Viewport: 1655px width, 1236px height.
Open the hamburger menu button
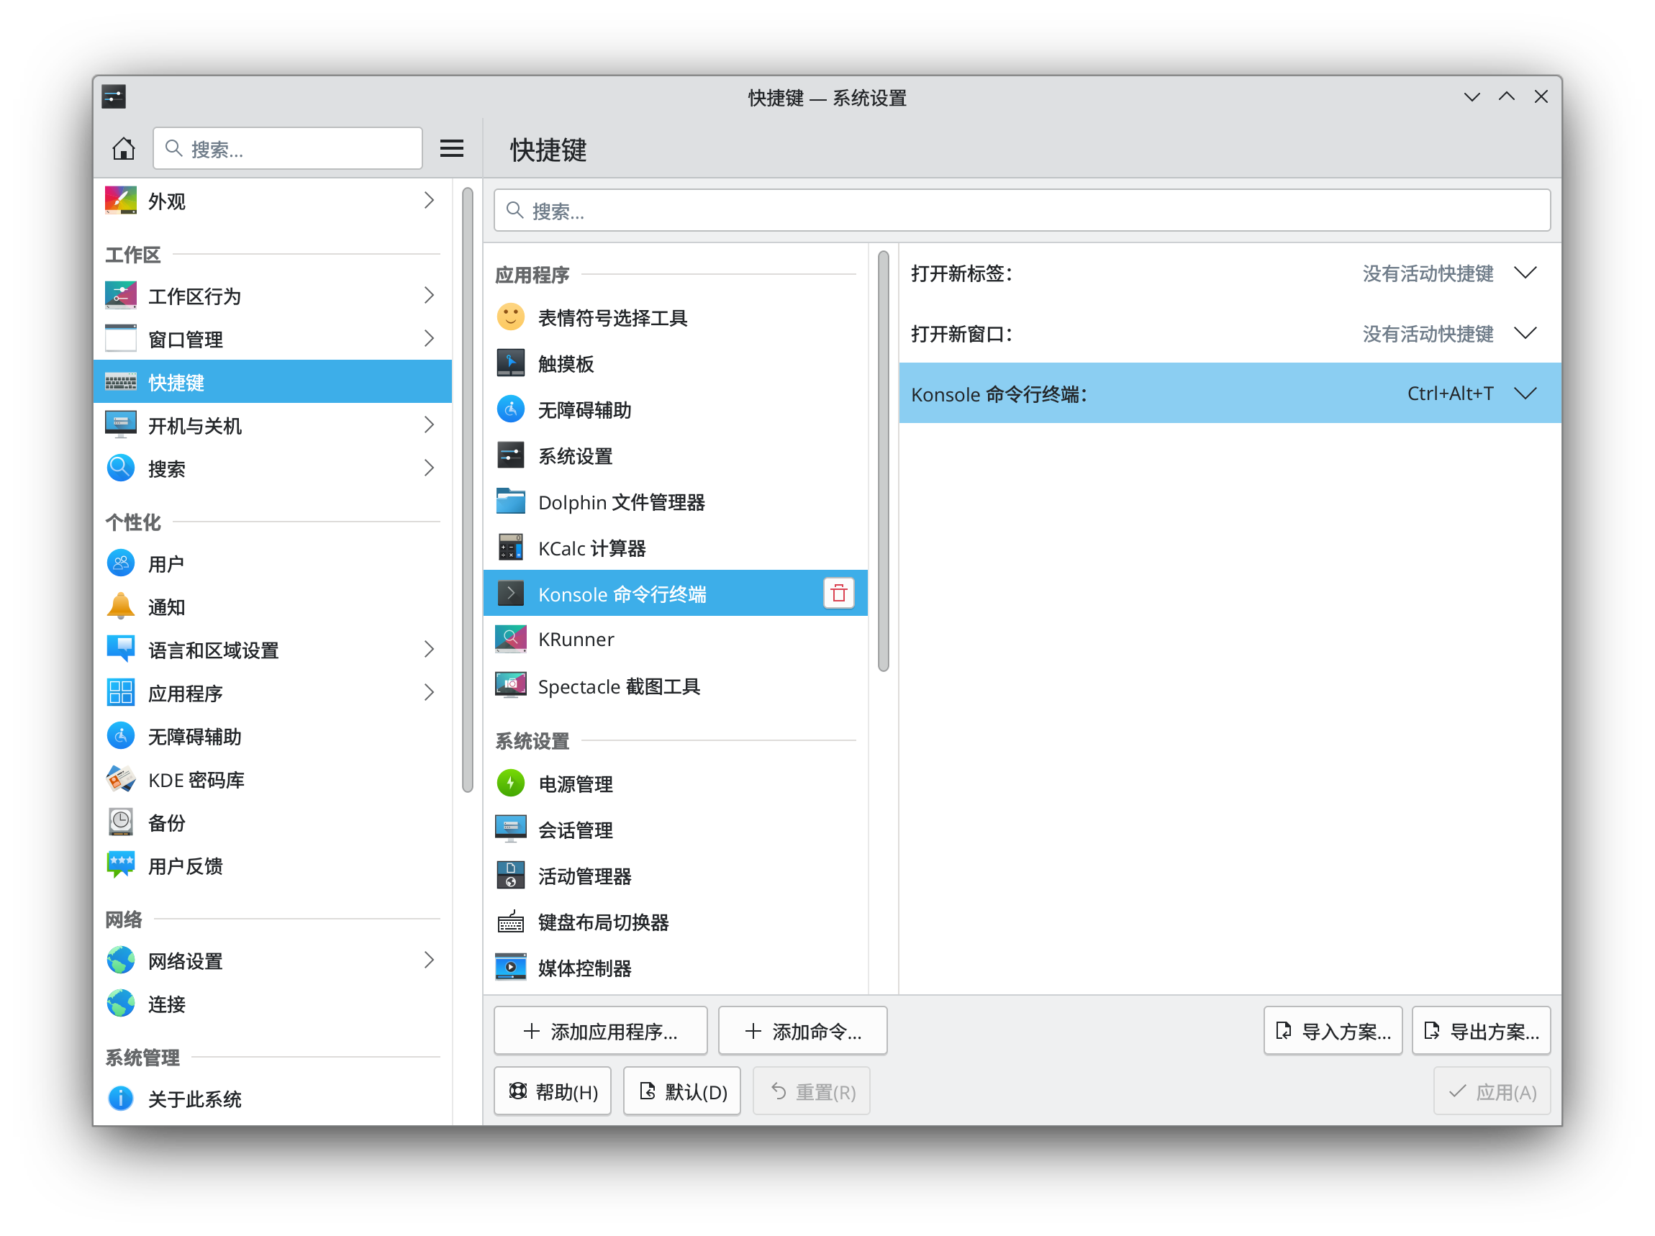point(451,149)
